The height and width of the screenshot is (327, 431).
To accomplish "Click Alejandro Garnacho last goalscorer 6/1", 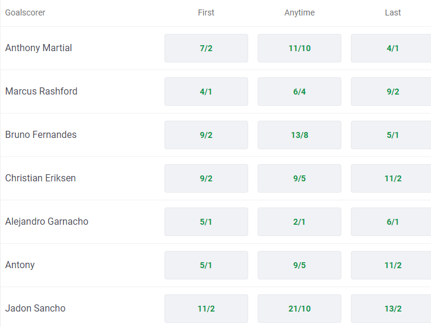I will pyautogui.click(x=392, y=222).
